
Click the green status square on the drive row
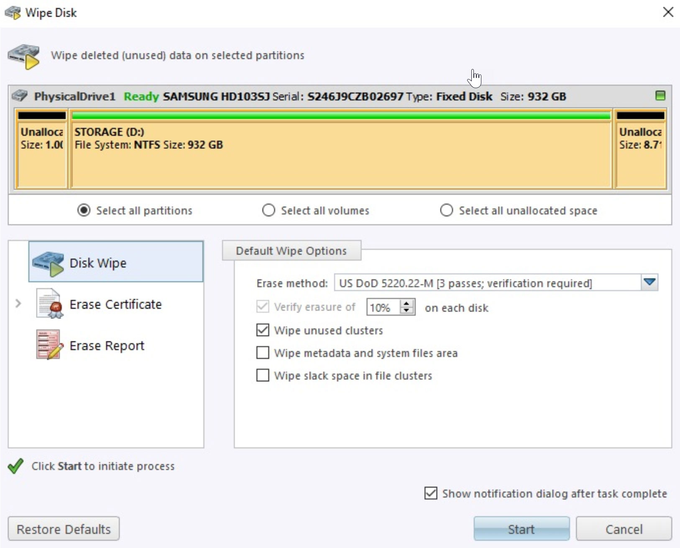661,95
